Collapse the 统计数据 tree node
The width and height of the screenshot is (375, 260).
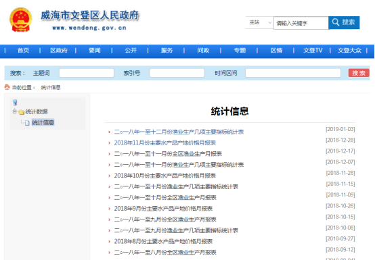pos(15,111)
